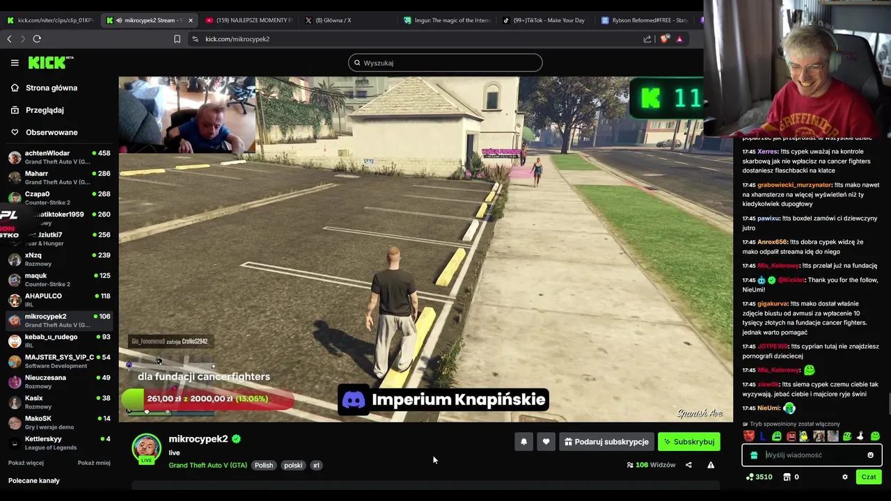Click the browser back arrow
891x501 pixels.
point(9,39)
